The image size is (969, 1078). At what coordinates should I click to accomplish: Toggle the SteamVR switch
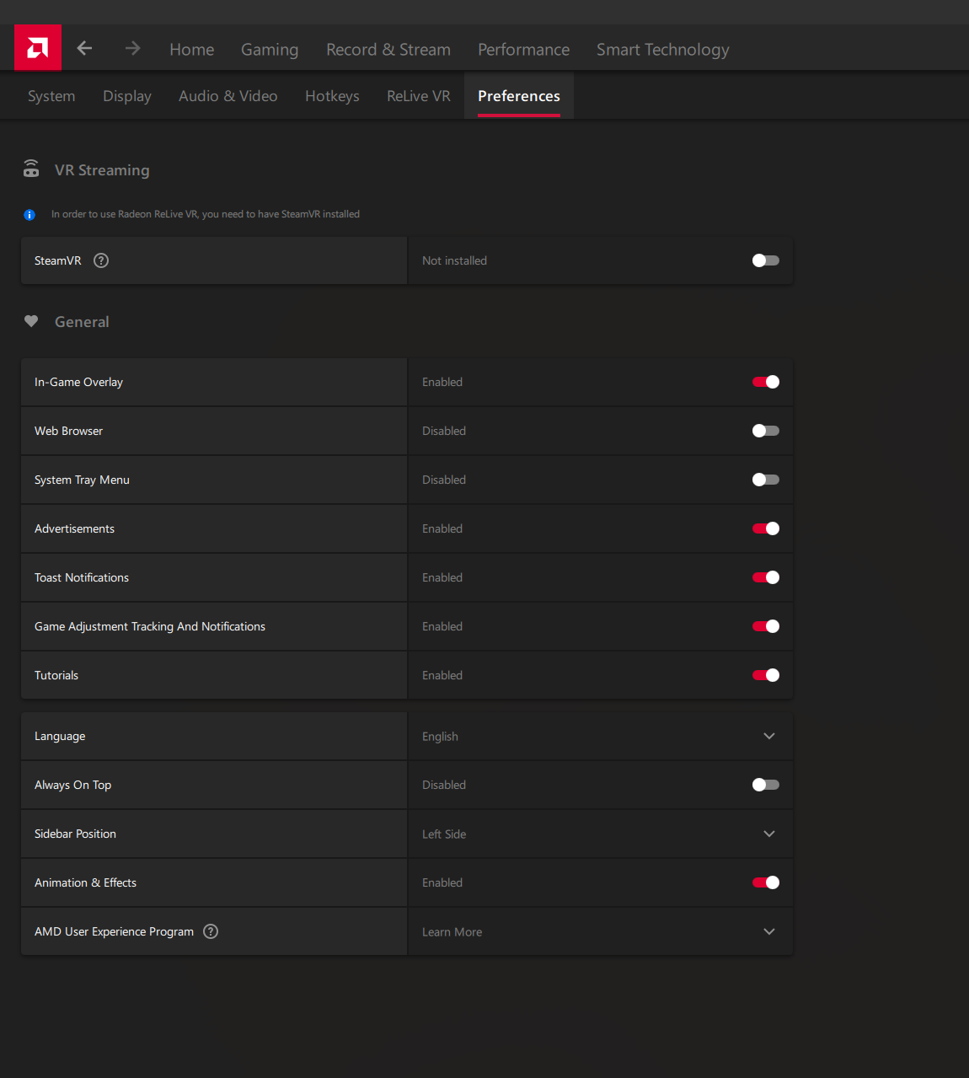click(x=766, y=260)
